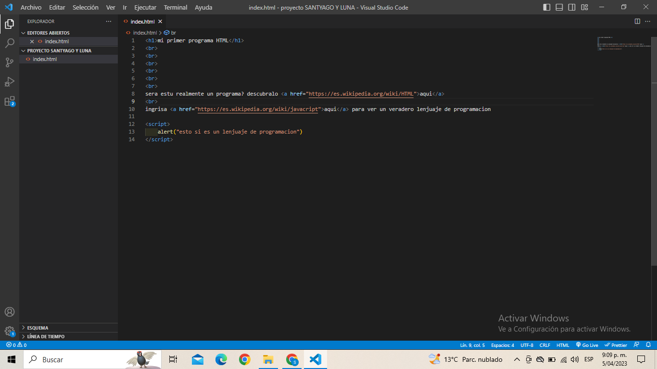Collapse EDITORES ABIERTOS section
Image resolution: width=657 pixels, height=369 pixels.
click(x=68, y=33)
